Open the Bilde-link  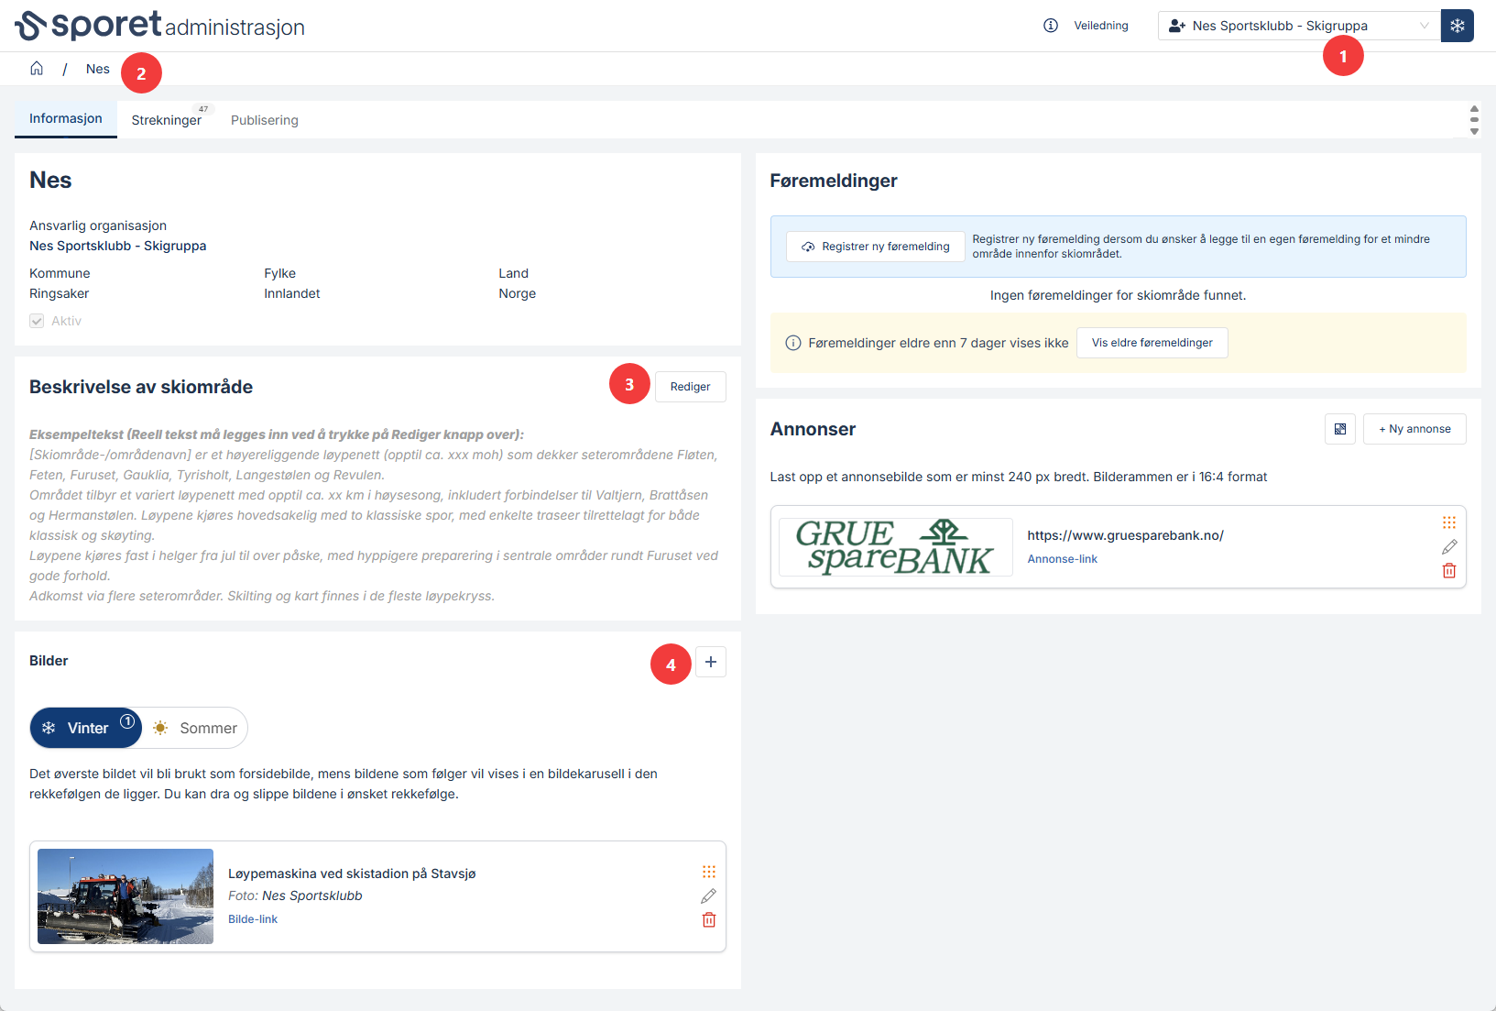[253, 919]
